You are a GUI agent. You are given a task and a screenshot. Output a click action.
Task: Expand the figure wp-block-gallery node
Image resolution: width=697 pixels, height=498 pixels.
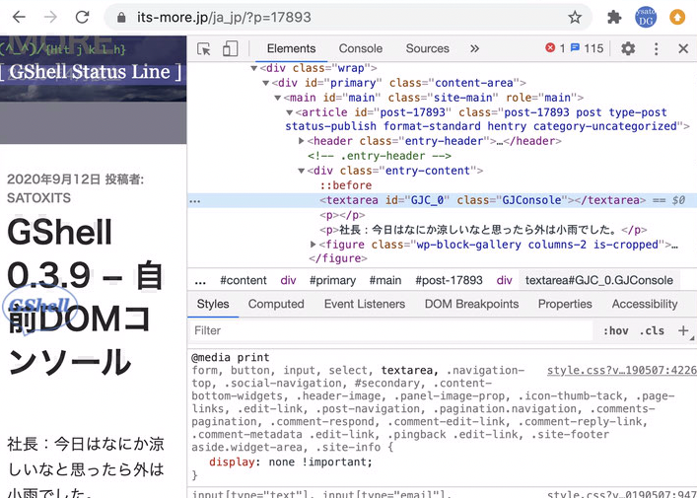tap(314, 244)
